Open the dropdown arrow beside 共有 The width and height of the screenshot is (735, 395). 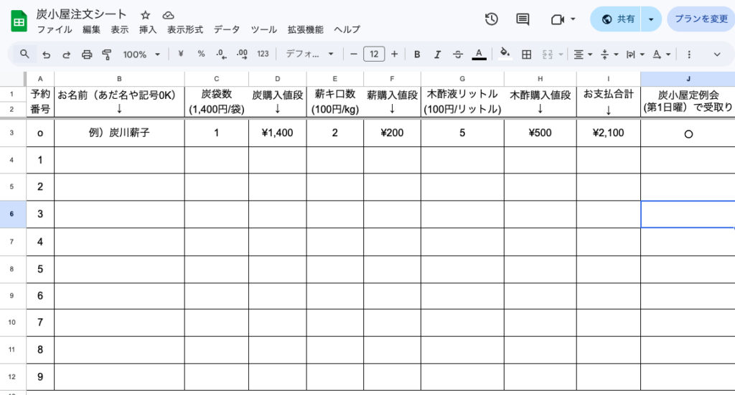650,19
